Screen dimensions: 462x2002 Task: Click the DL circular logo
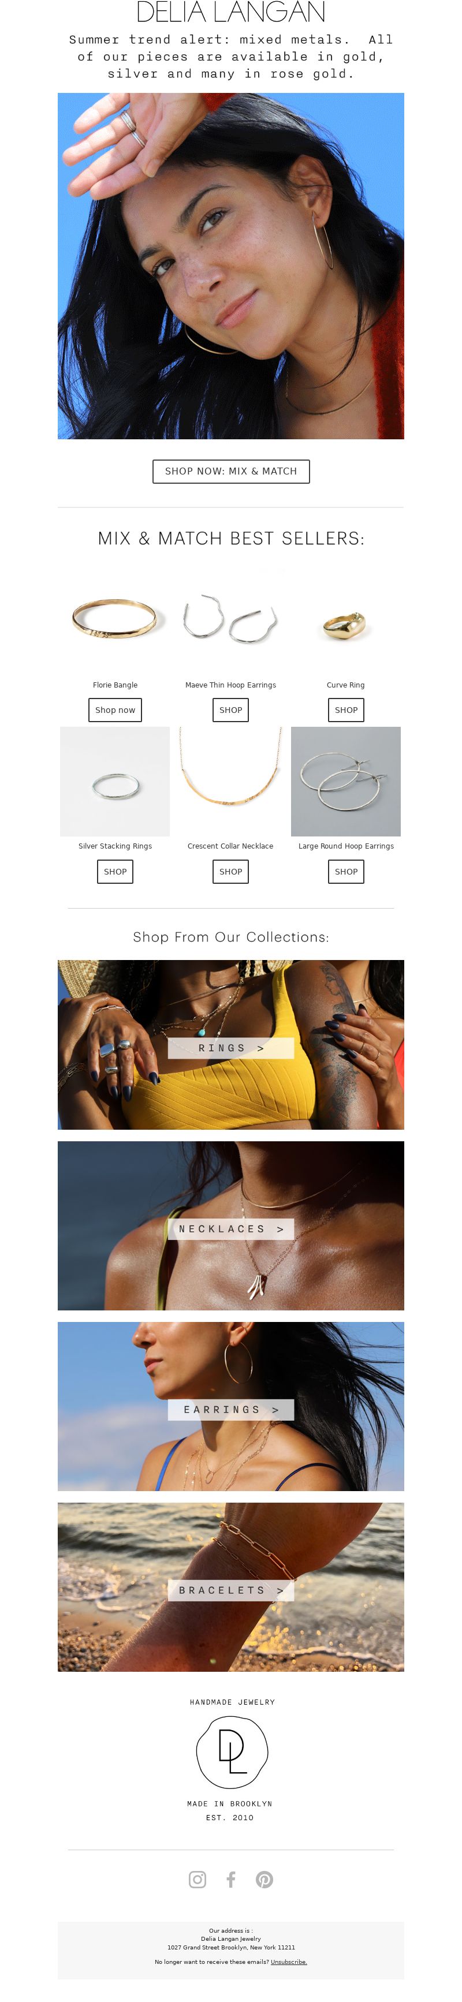tap(232, 1753)
